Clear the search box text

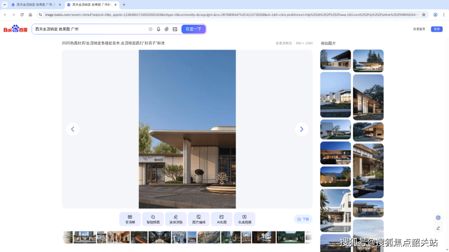click(x=150, y=29)
